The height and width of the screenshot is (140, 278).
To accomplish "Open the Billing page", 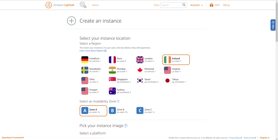I will pos(226,5).
